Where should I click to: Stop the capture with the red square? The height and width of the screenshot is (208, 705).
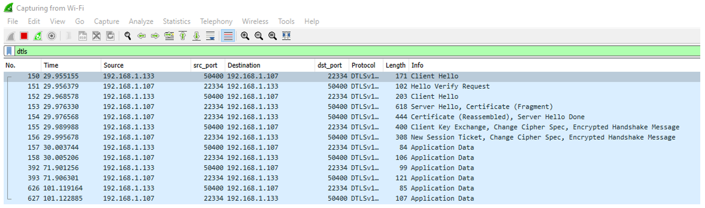[24, 36]
